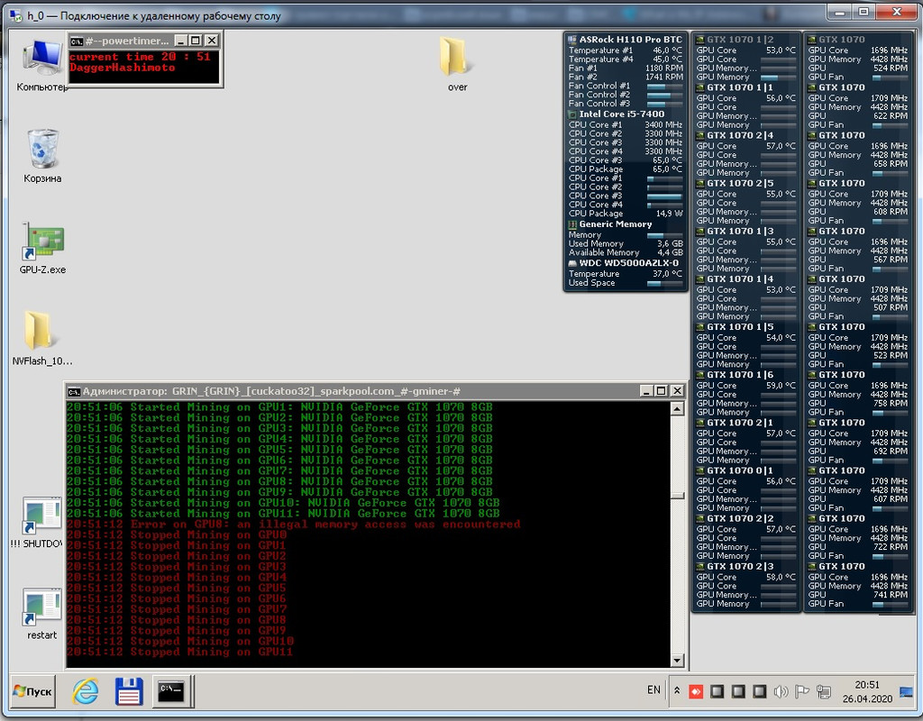Click the GTX 1070 2|3 header icon
Image resolution: width=923 pixels, height=721 pixels.
pos(699,566)
